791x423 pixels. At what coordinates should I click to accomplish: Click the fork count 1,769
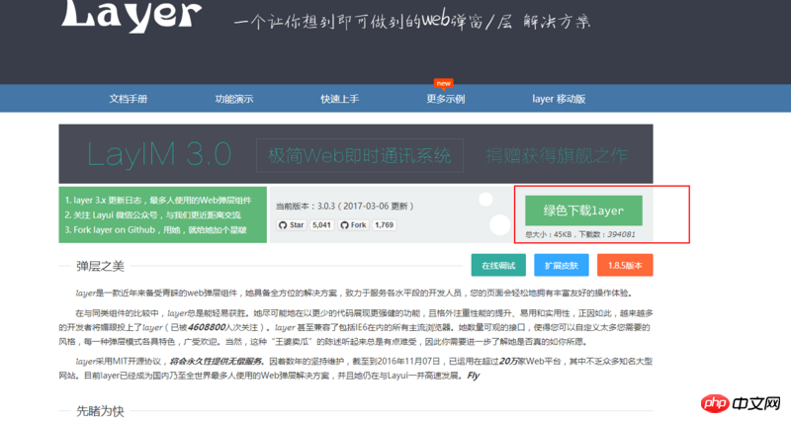[x=384, y=225]
